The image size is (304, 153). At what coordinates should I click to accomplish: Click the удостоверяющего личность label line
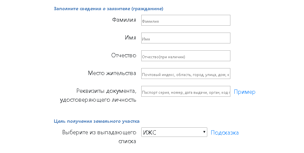click(98, 100)
